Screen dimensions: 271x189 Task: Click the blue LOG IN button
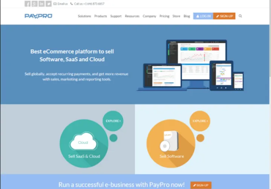[x=203, y=16]
